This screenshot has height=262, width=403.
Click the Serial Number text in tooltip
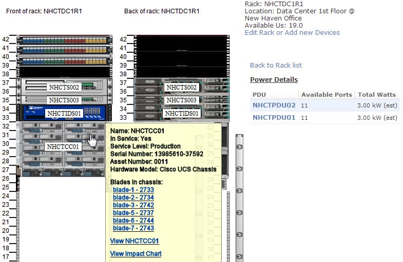(157, 154)
